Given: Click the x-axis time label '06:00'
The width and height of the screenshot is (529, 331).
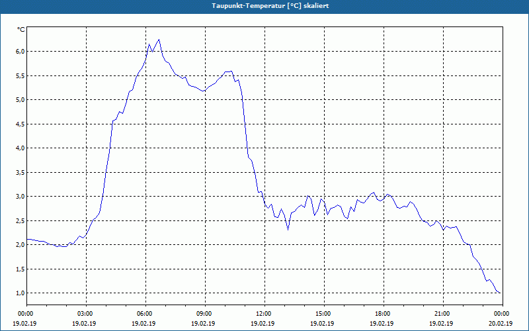Looking at the screenshot, I should click(x=144, y=314).
